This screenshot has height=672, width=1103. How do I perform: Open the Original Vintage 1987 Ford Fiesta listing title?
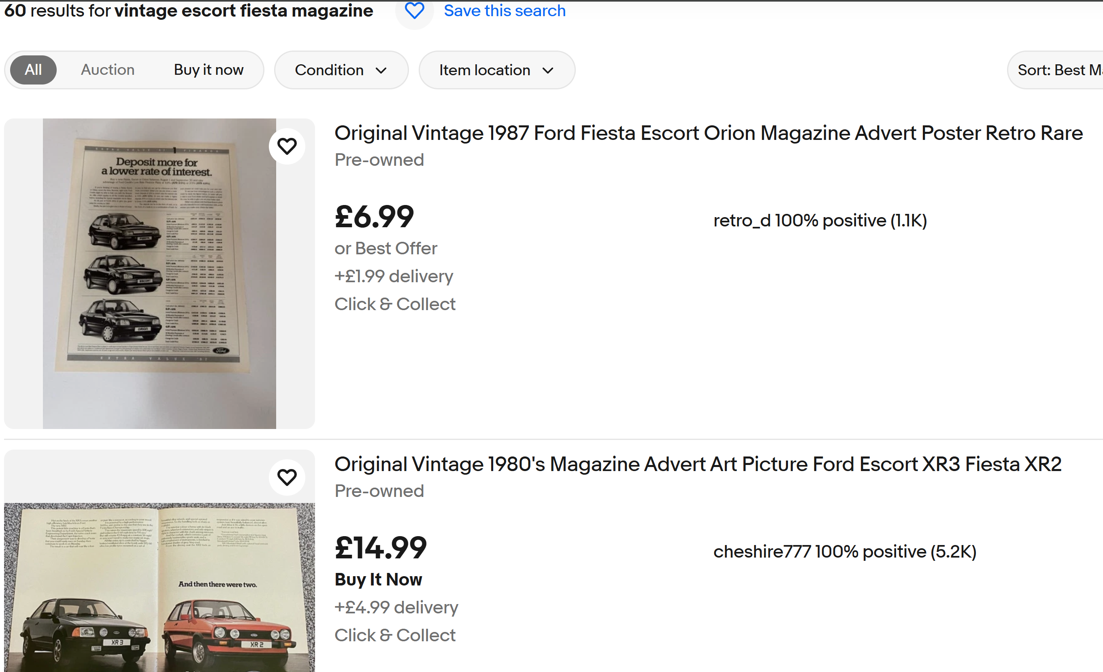[708, 133]
